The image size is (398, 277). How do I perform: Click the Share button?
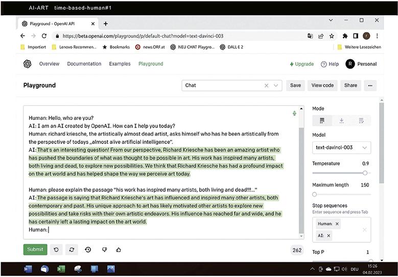(x=350, y=85)
